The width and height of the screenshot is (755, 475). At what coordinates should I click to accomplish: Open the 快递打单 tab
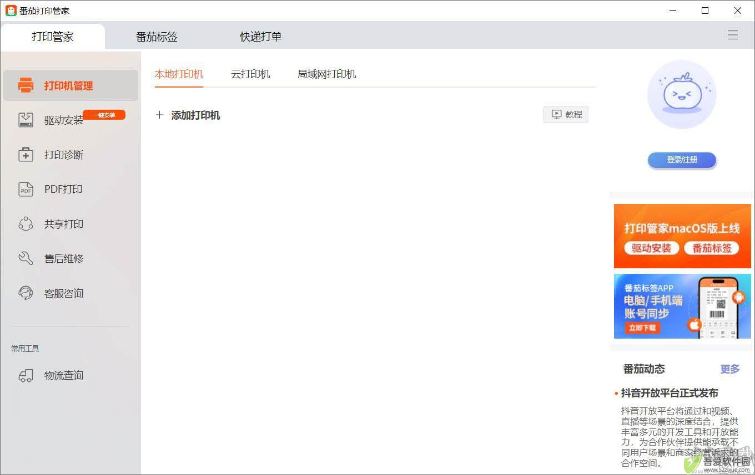tap(261, 37)
